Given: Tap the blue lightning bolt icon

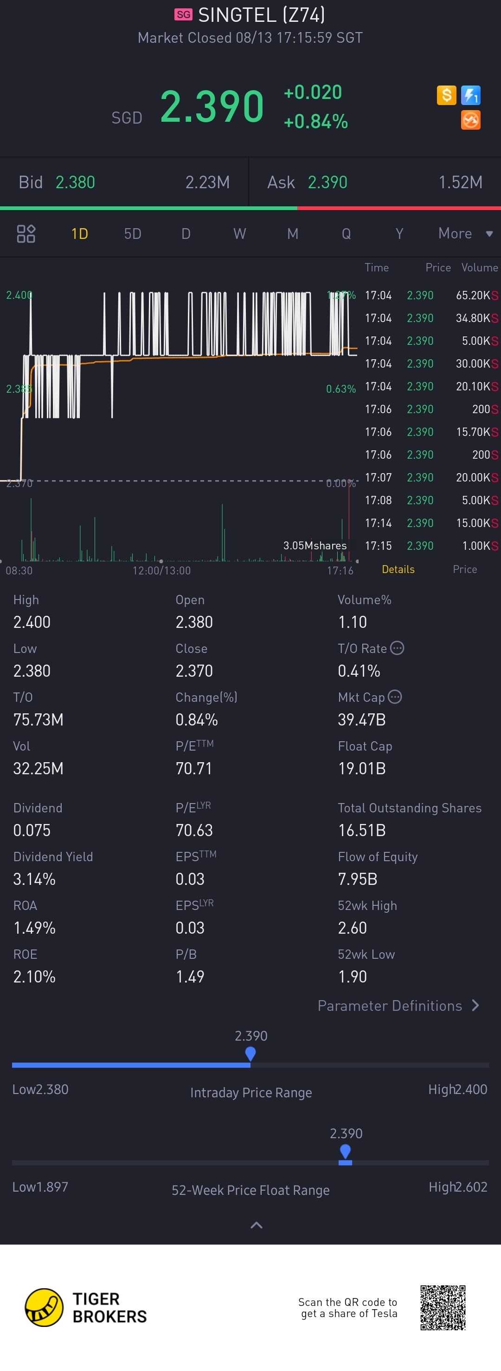Looking at the screenshot, I should click(471, 95).
